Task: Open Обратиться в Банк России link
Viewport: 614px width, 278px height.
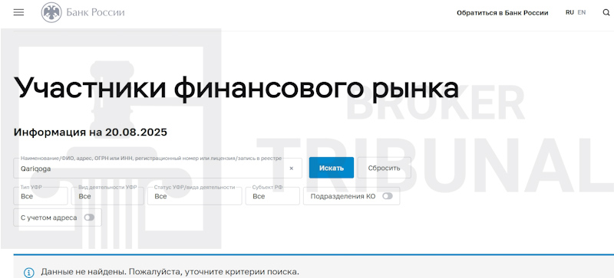Action: click(x=503, y=13)
